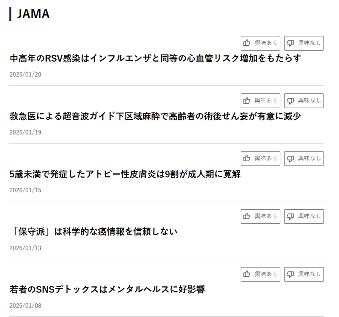The width and height of the screenshot is (339, 317).
Task: Click thumbs-up icon for 超音波ガイド下区域麻酔 article
Action: 247,101
